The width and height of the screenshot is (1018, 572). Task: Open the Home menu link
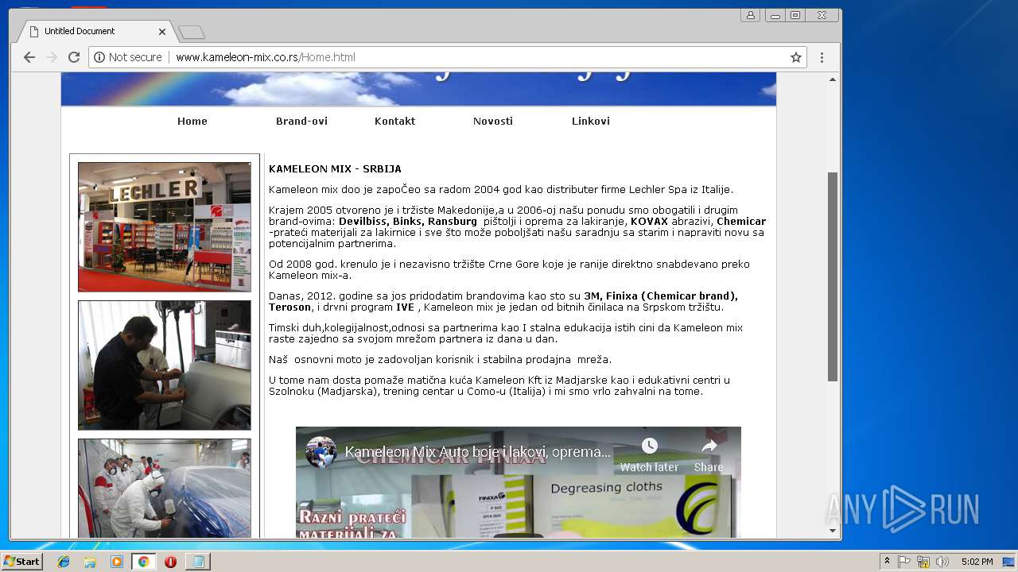tap(192, 122)
